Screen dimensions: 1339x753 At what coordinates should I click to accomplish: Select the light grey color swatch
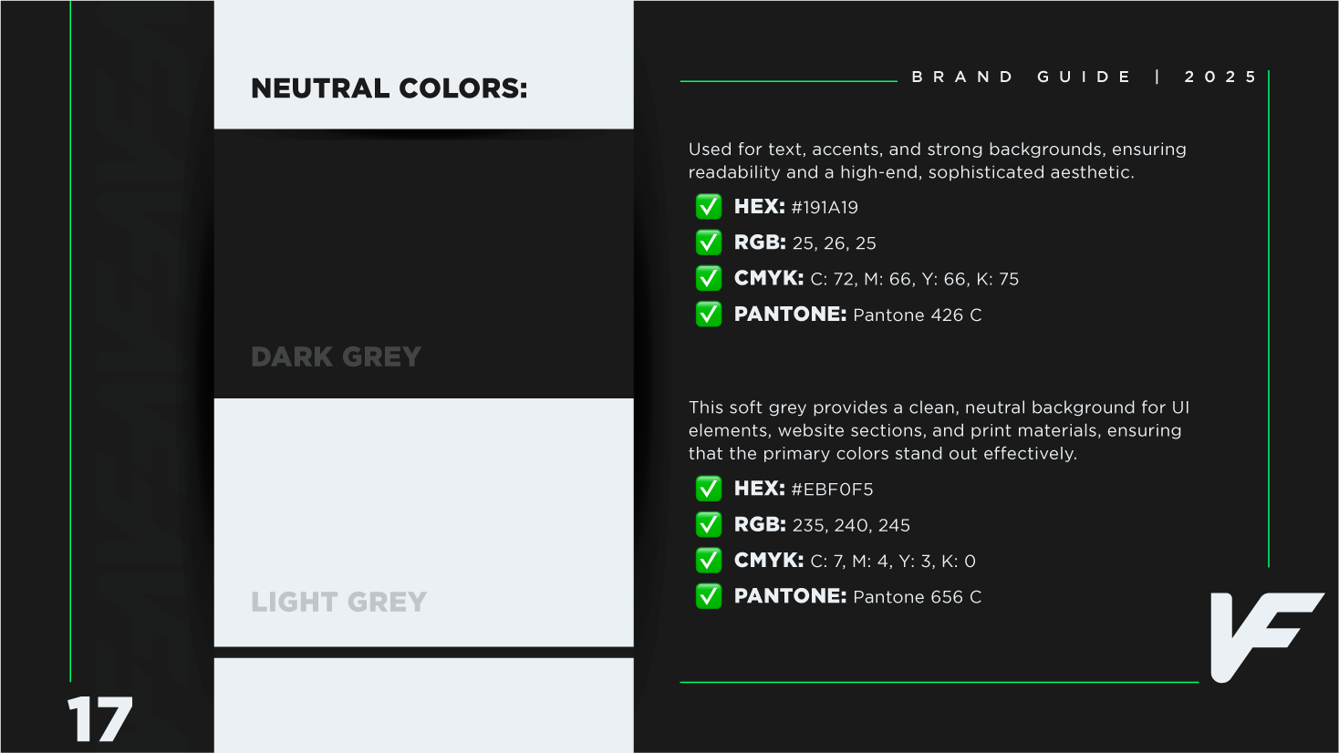point(423,522)
